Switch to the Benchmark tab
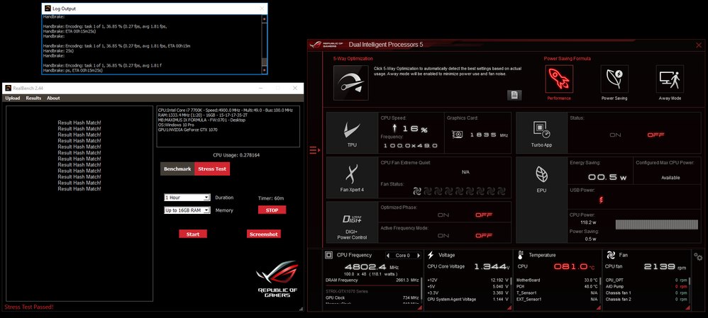The height and width of the screenshot is (318, 708). click(177, 169)
